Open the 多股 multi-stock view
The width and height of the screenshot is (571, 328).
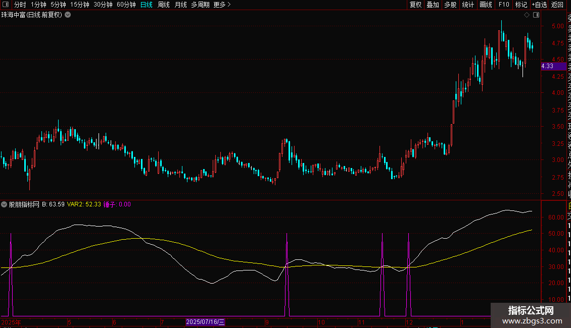click(x=450, y=5)
